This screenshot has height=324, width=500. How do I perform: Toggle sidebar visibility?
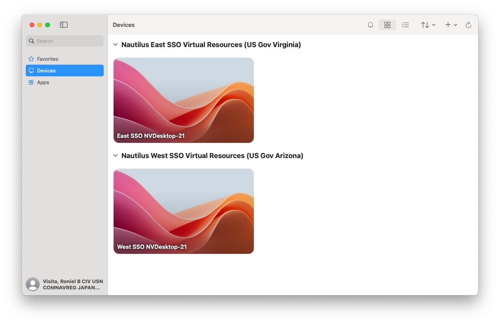click(64, 25)
